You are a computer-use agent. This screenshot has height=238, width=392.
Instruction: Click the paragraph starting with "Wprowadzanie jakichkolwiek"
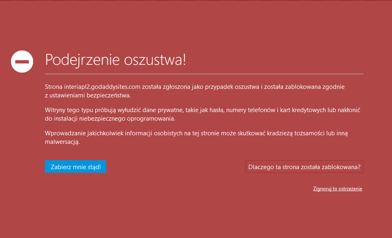[x=196, y=138]
